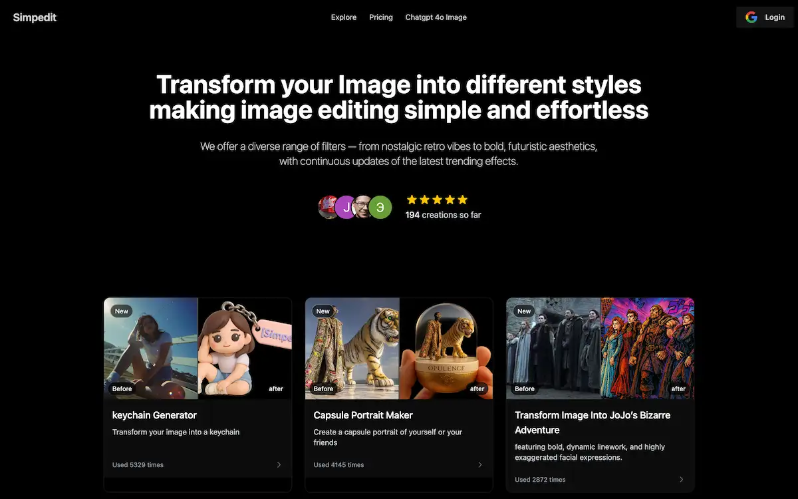Screen dimensions: 798x499
Task: Open the keychain Generator preview image
Action: click(x=198, y=348)
